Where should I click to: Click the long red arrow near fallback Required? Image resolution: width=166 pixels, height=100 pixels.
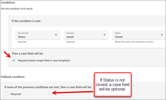point(72,92)
